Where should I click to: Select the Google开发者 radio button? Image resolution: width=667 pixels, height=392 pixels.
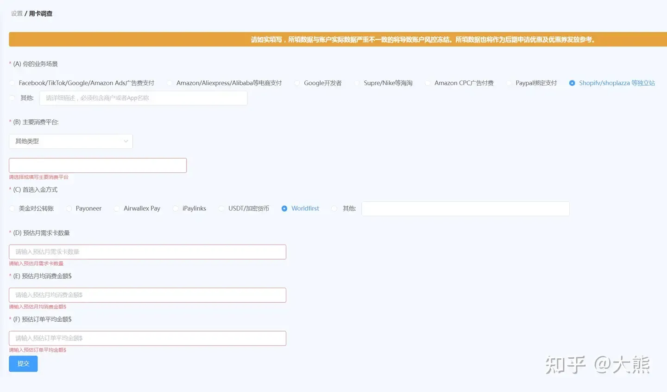pyautogui.click(x=297, y=83)
